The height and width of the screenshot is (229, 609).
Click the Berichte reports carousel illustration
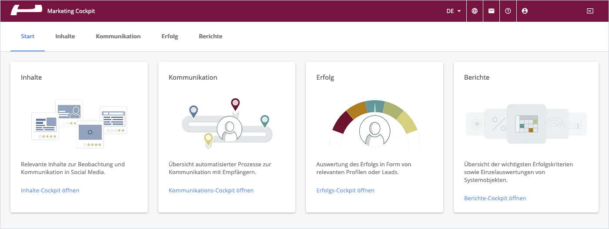tap(526, 124)
